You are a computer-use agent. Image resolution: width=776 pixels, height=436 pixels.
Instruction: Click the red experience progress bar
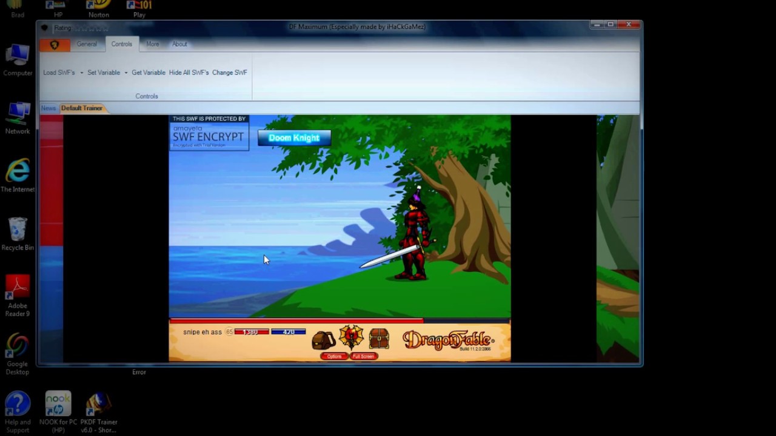click(x=296, y=320)
